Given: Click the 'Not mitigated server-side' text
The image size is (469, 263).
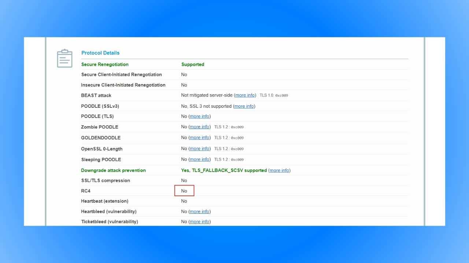Looking at the screenshot, I should pos(207,95).
